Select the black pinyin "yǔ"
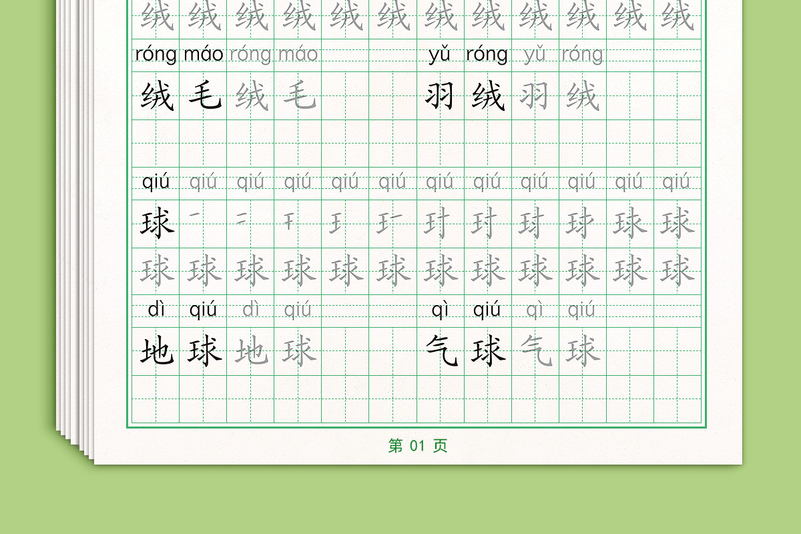 tap(439, 55)
